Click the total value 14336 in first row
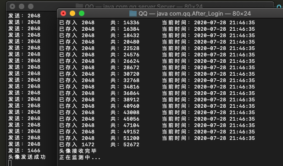This screenshot has height=166, width=283. click(x=131, y=22)
